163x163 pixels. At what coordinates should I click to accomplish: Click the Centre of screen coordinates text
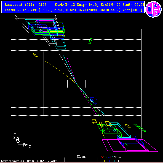[x=29, y=161]
